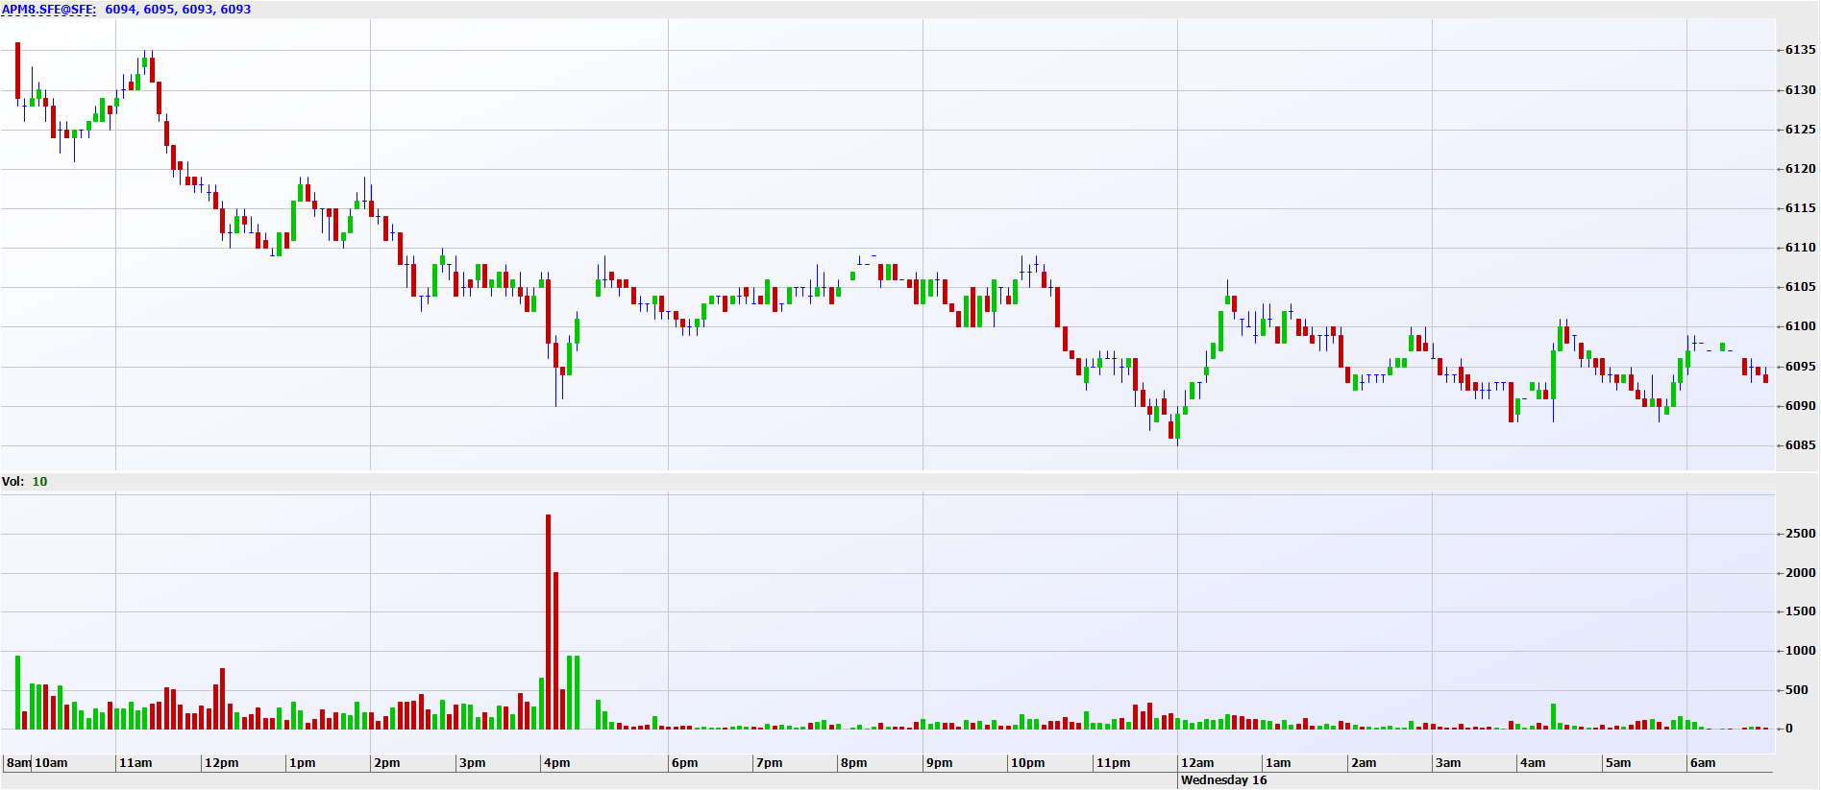The image size is (1821, 790).
Task: Click the Vol: 10 indicator label
Action: pos(25,482)
